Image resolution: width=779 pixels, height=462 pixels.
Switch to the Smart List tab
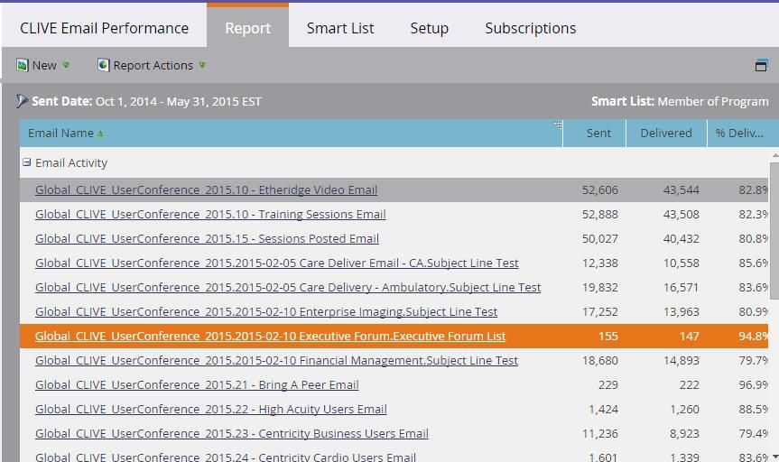340,28
